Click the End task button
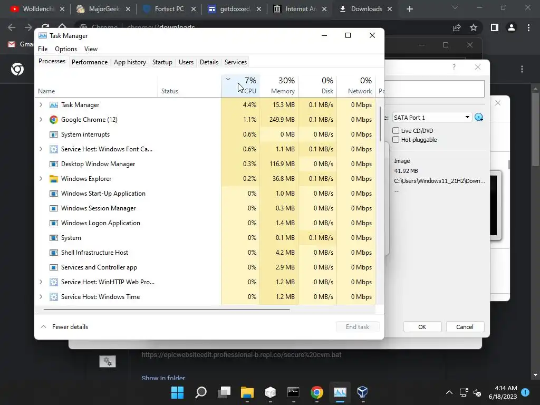540x405 pixels. click(x=358, y=327)
